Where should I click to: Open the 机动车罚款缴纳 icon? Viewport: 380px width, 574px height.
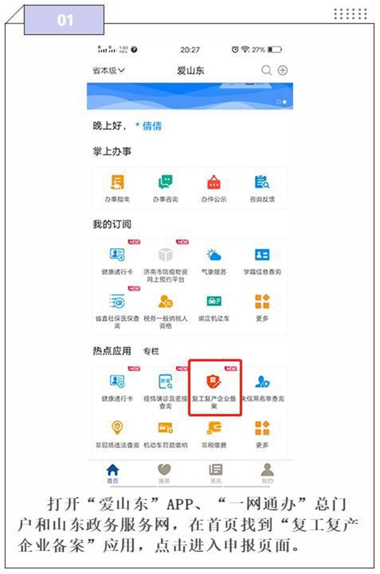click(x=166, y=427)
